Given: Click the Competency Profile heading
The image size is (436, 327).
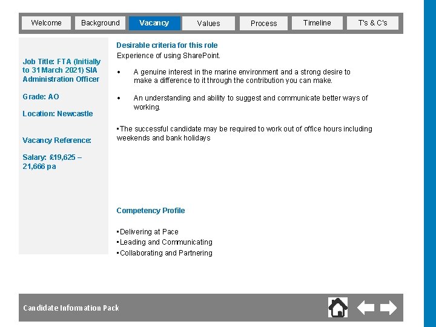Looking at the screenshot, I should point(151,211).
